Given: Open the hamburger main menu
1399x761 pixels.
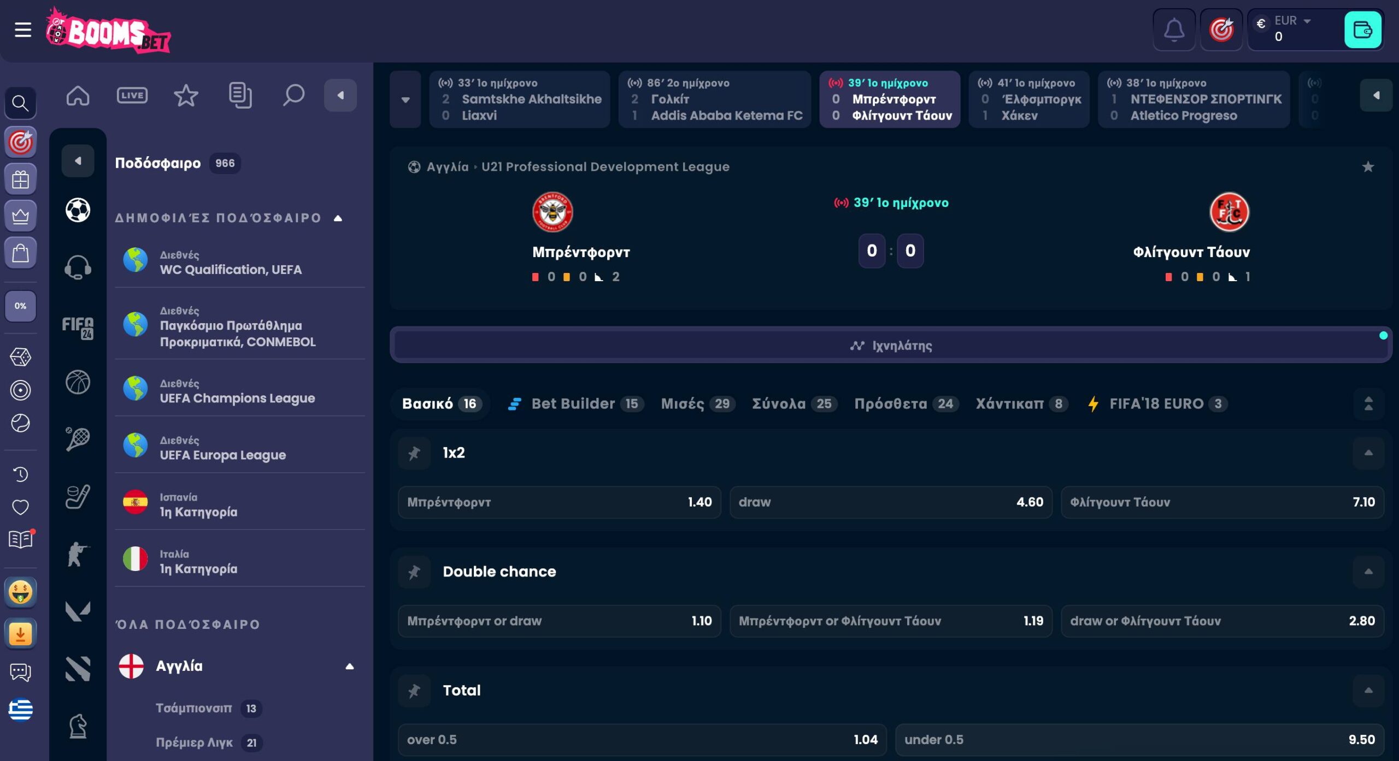Looking at the screenshot, I should (22, 29).
